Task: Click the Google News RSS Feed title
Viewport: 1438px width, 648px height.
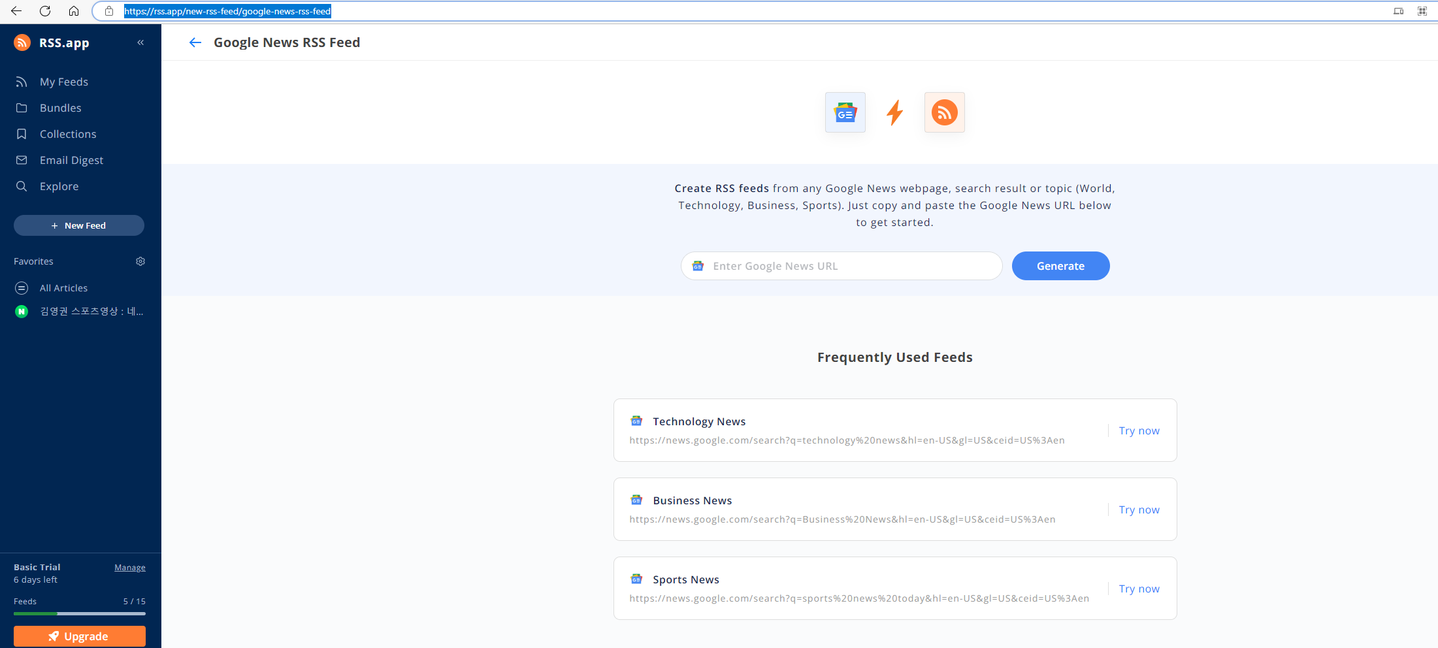Action: 287,42
